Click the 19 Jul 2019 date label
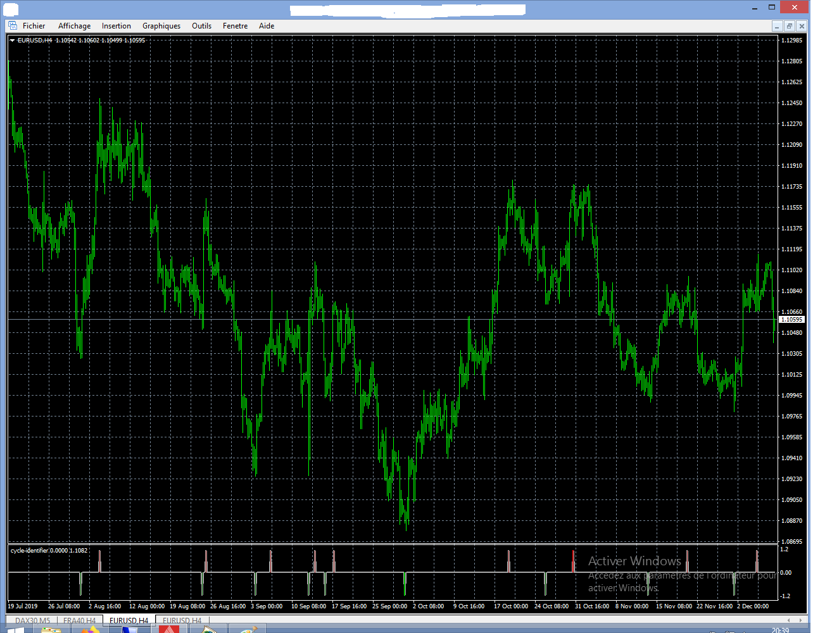 [23, 606]
